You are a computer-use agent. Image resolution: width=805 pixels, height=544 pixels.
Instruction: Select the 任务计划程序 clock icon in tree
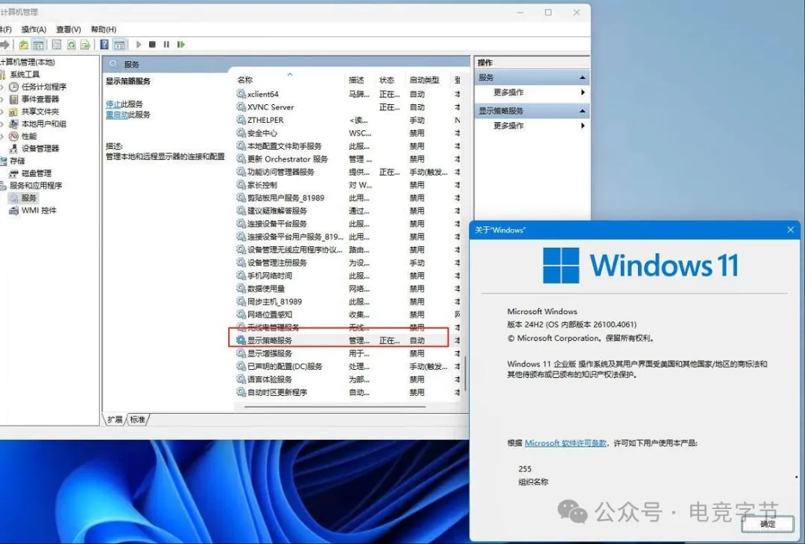coord(14,86)
